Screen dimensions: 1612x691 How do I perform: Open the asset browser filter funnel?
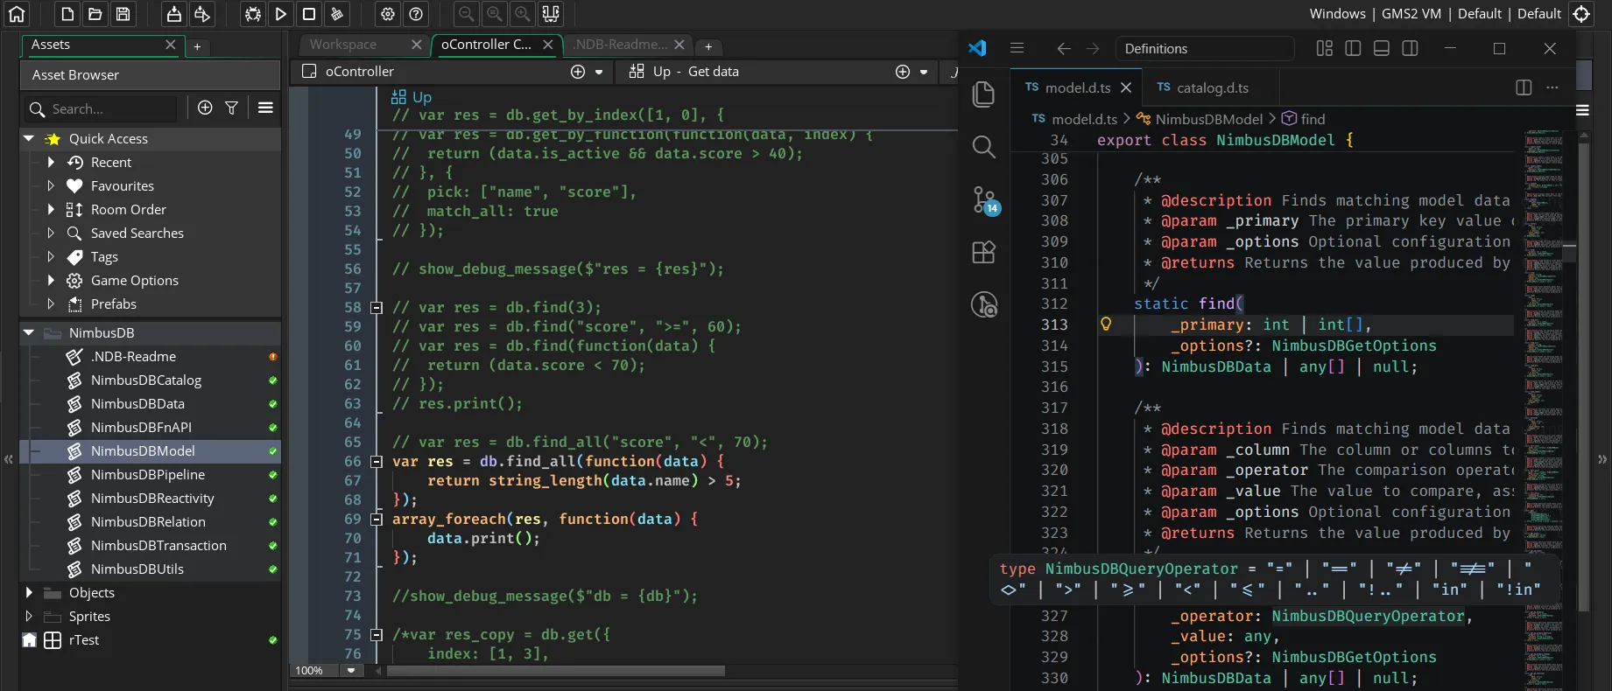pyautogui.click(x=232, y=108)
